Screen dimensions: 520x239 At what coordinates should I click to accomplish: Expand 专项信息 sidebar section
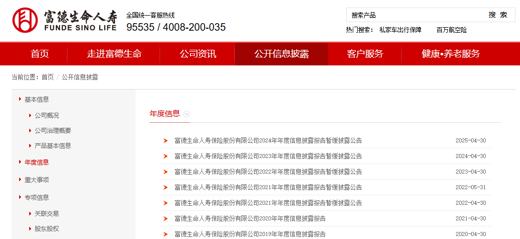(37, 198)
